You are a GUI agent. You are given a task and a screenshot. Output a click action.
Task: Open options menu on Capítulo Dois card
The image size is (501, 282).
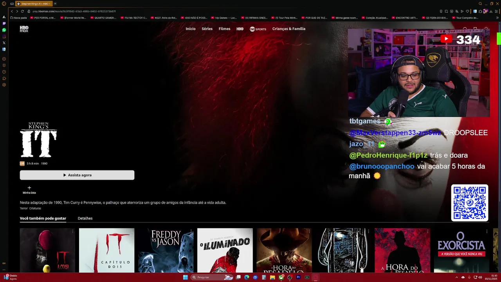(x=132, y=231)
